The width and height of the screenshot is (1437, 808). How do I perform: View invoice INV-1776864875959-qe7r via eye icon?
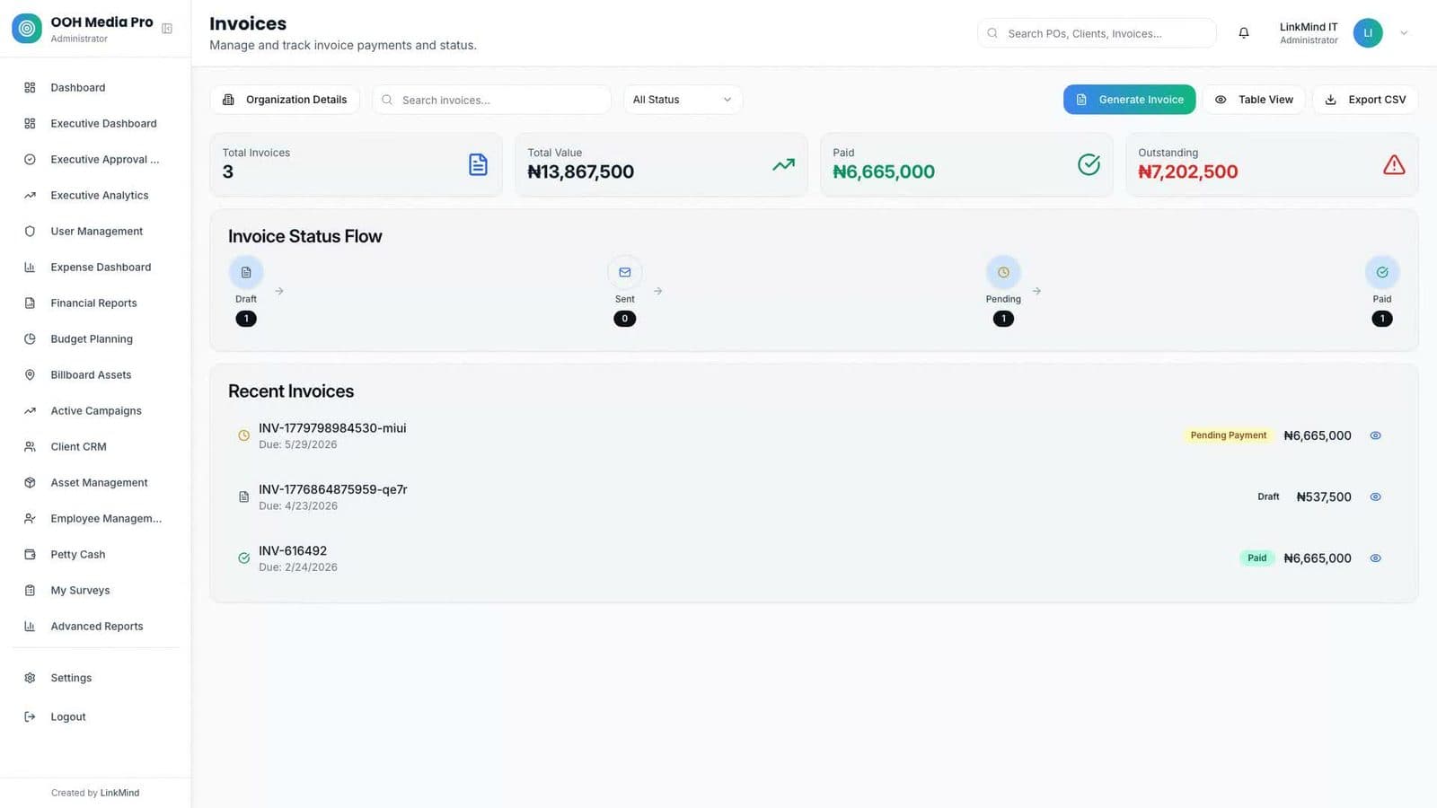coord(1375,496)
